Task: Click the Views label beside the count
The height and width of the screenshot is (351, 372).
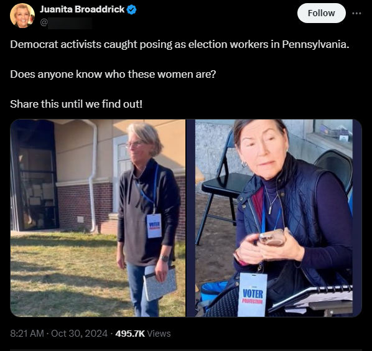Action: pyautogui.click(x=159, y=334)
